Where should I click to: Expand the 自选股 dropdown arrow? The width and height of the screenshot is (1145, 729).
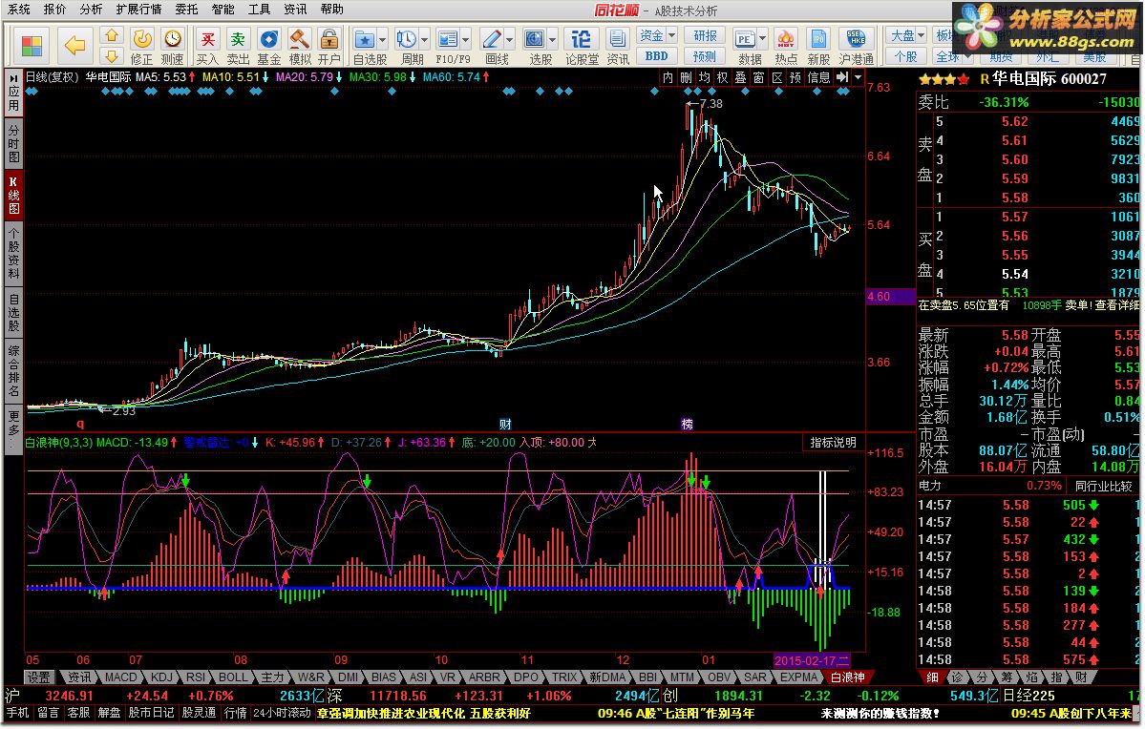click(x=383, y=39)
